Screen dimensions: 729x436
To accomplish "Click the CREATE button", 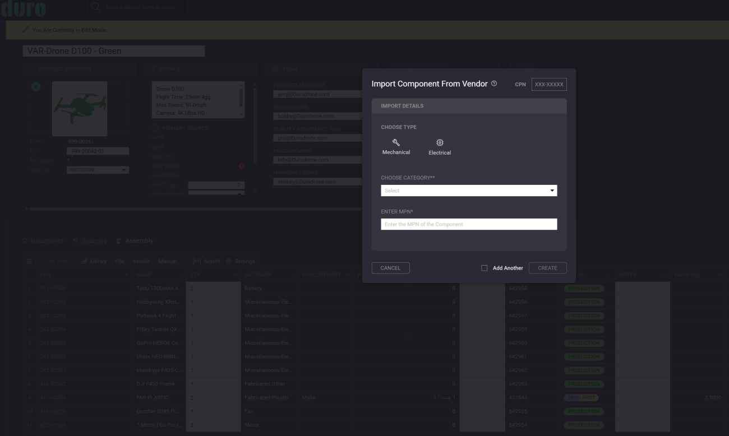I will click(548, 268).
